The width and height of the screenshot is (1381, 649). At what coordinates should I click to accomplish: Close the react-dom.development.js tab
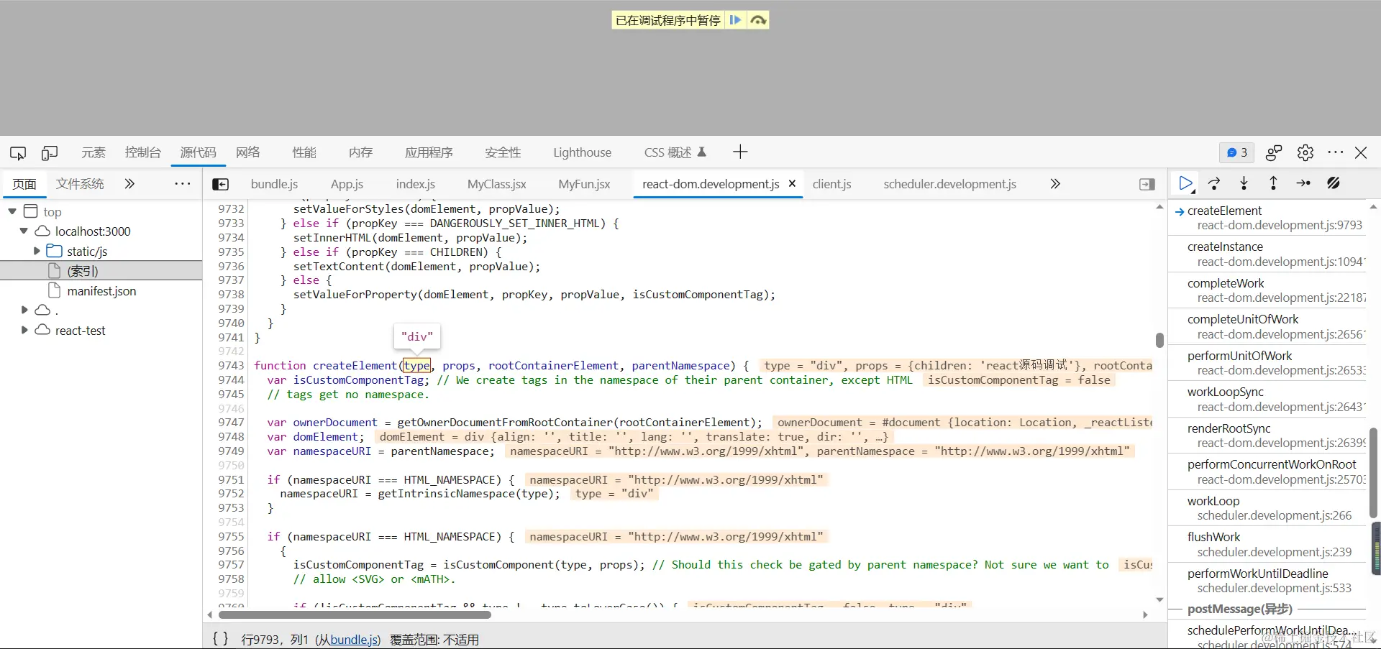tap(792, 184)
